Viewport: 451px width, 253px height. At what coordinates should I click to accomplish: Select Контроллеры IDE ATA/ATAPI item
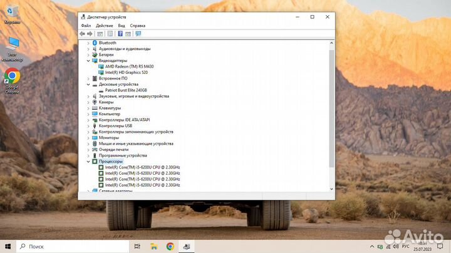click(124, 120)
